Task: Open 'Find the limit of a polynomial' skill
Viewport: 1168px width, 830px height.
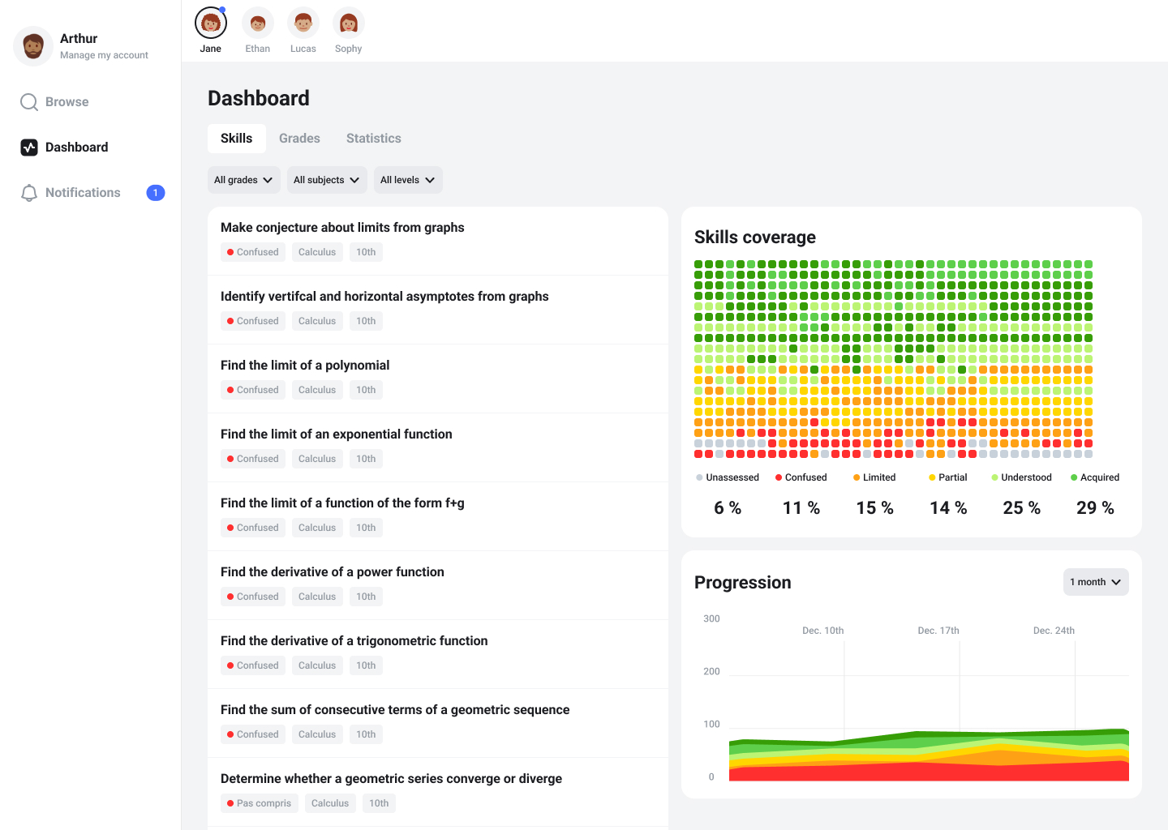Action: (305, 366)
